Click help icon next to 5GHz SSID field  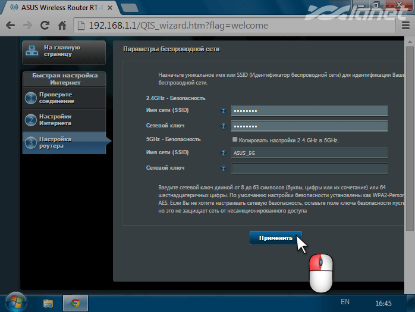coord(224,153)
